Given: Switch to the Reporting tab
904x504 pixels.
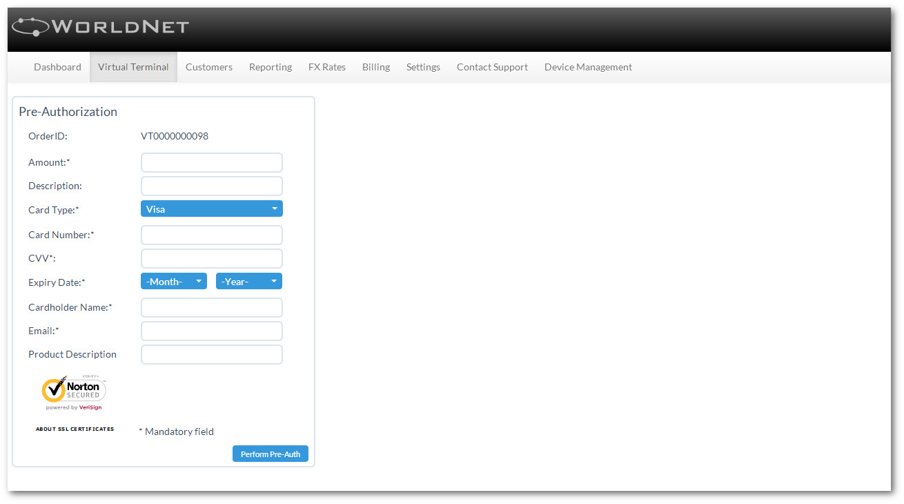Looking at the screenshot, I should [271, 67].
